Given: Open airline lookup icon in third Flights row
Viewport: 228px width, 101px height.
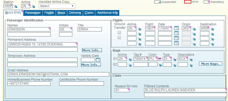Looking at the screenshot, I should pyautogui.click(x=139, y=39).
